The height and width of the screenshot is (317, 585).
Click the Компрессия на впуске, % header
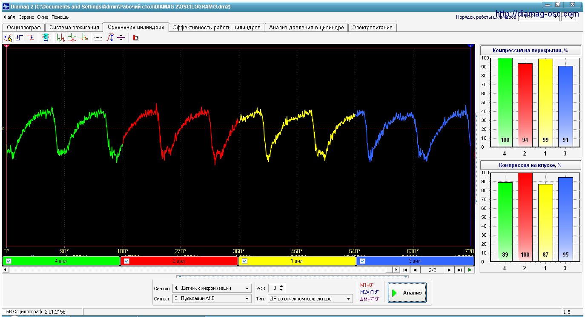click(530, 165)
